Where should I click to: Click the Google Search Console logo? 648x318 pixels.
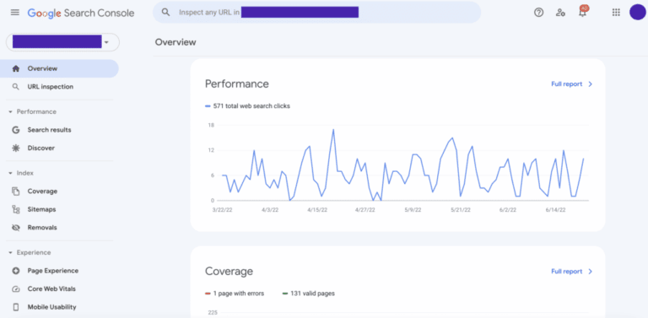(81, 13)
